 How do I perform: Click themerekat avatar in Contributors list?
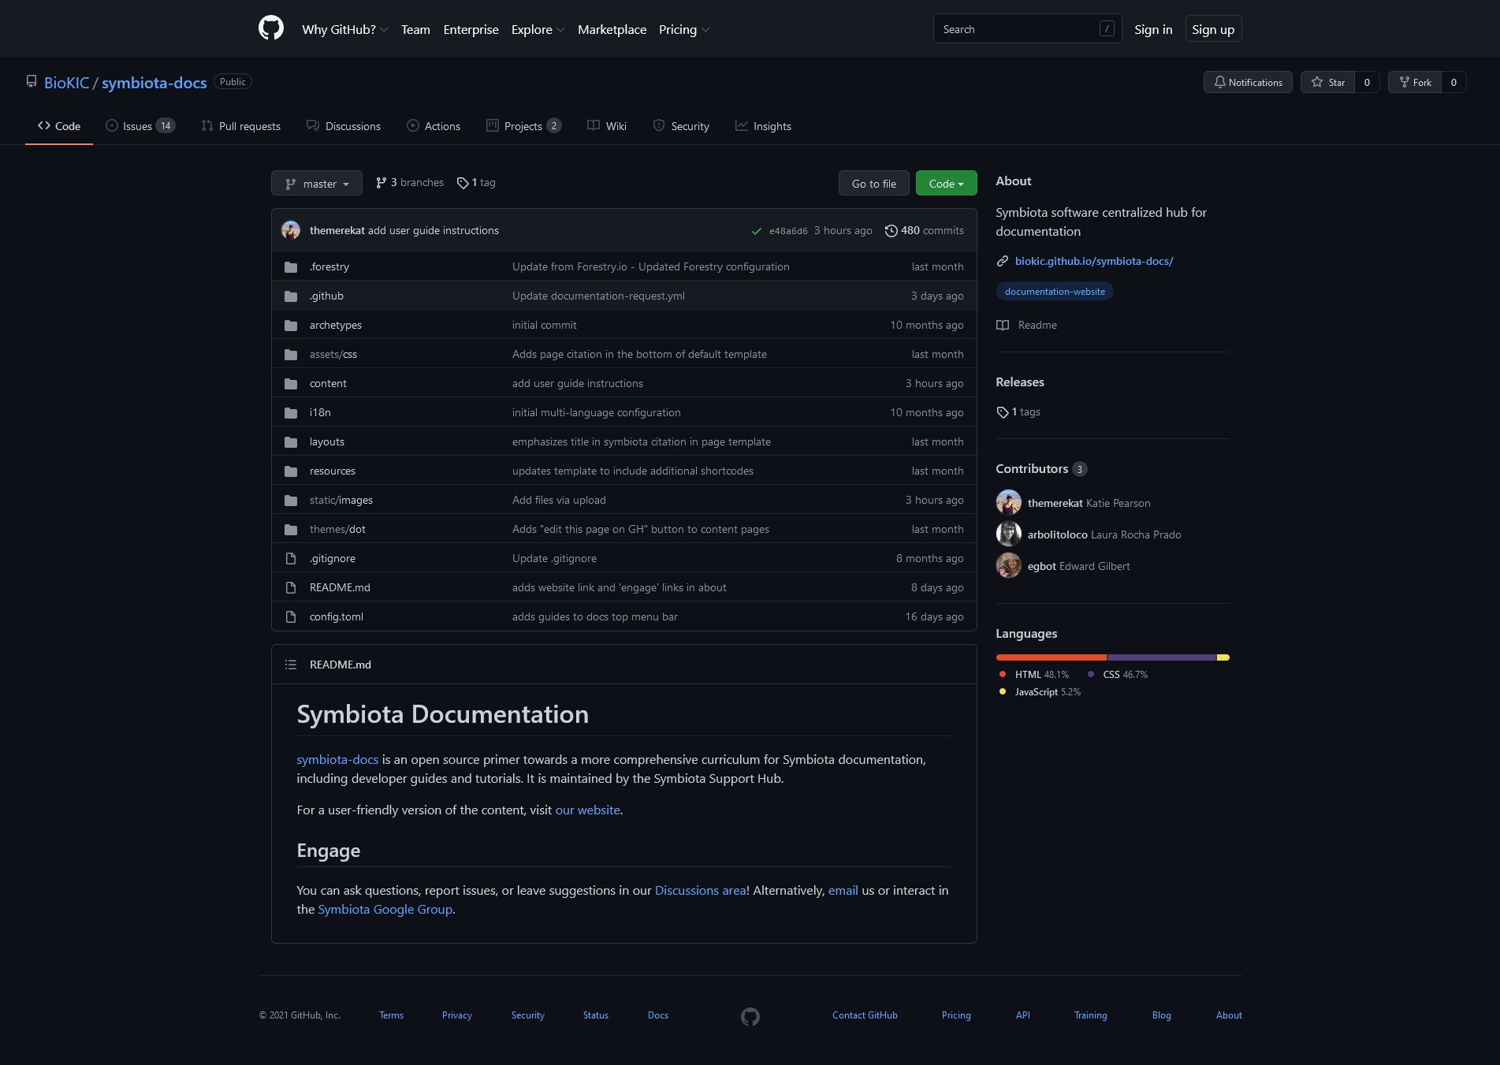(1009, 502)
